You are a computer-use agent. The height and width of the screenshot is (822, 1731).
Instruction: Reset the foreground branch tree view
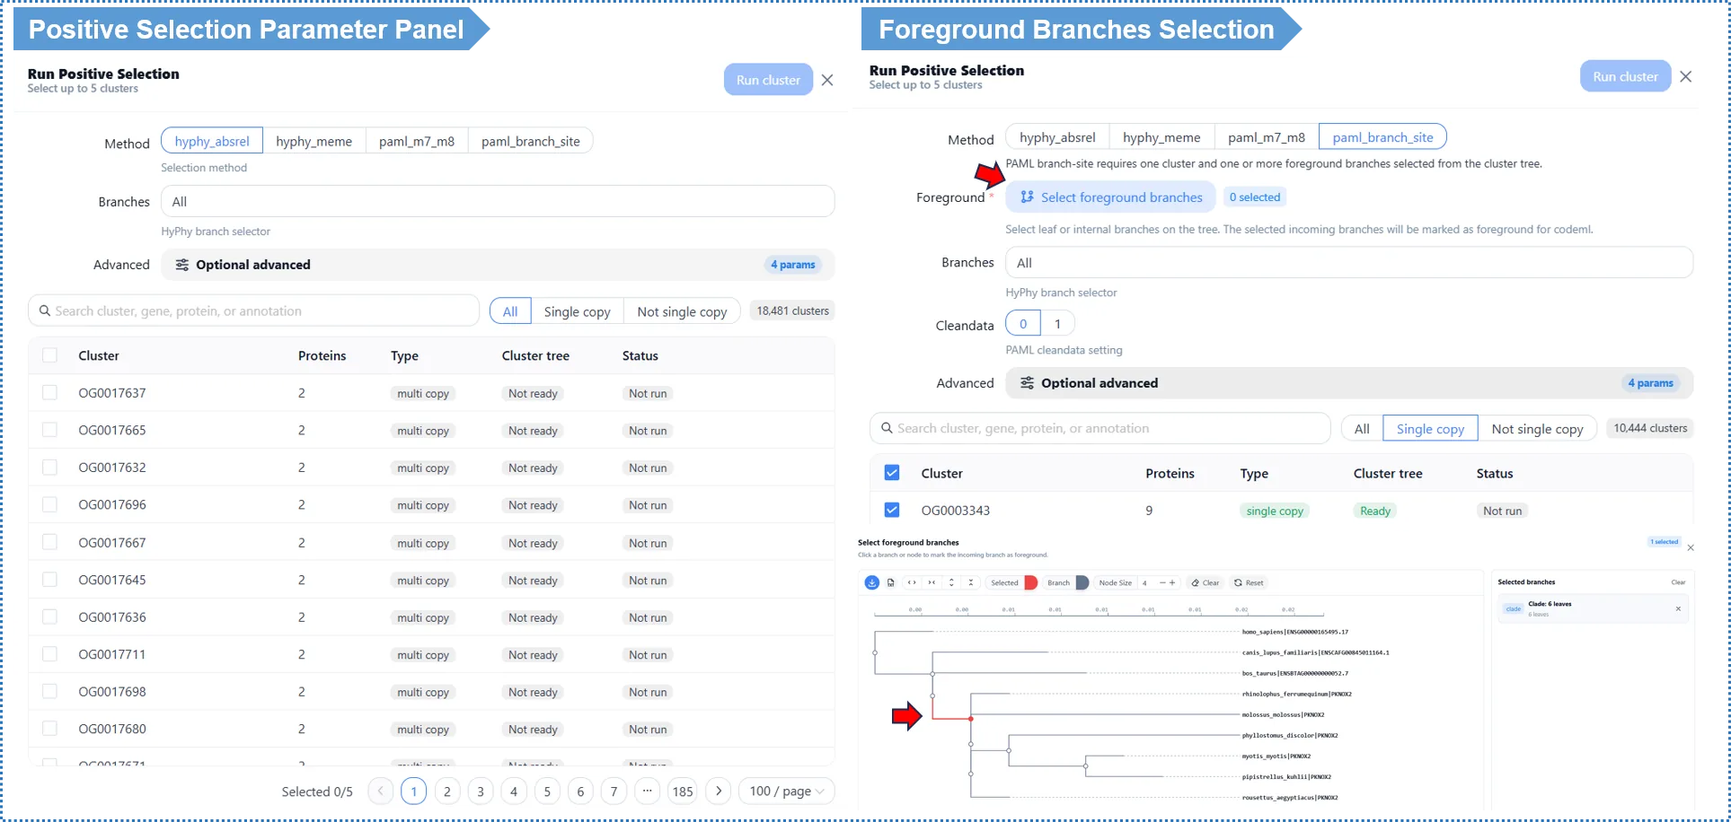pyautogui.click(x=1249, y=582)
